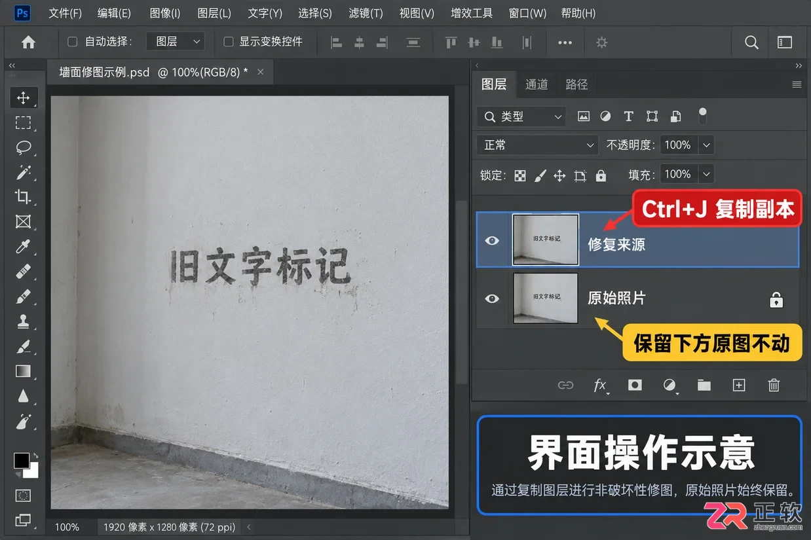
Task: Create a new layer group
Action: click(x=704, y=386)
